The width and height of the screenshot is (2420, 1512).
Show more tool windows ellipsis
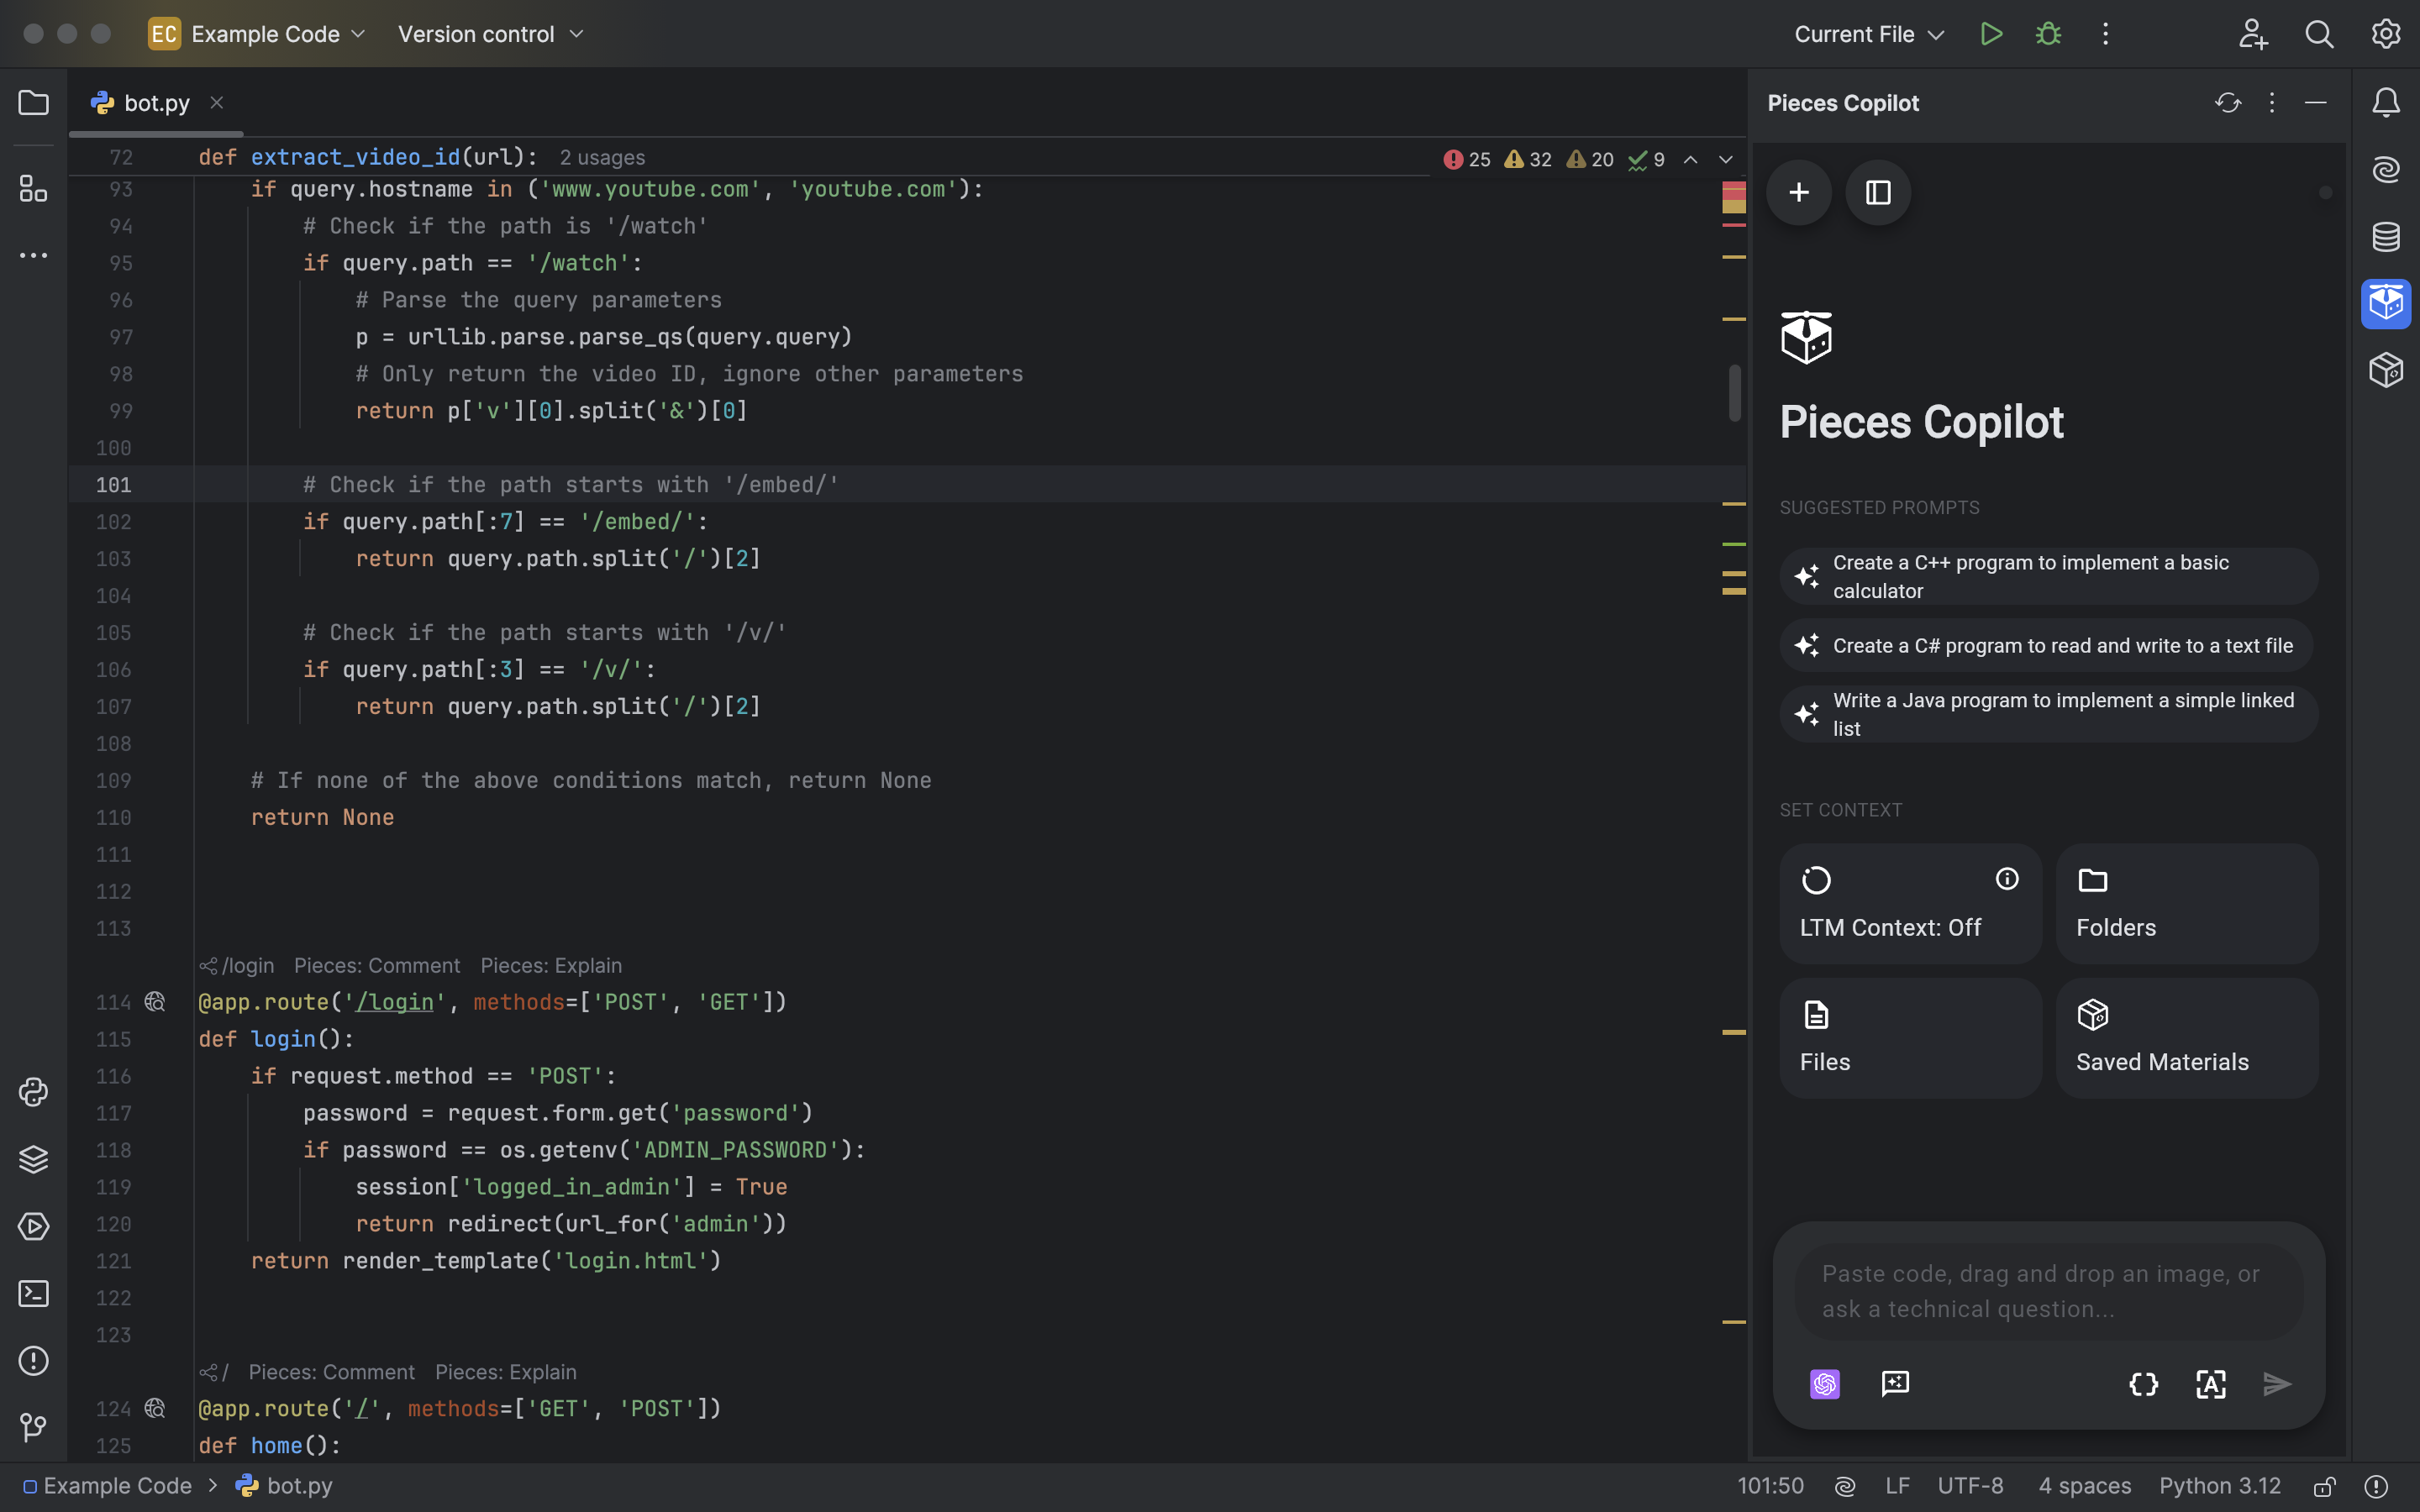coord(33,256)
